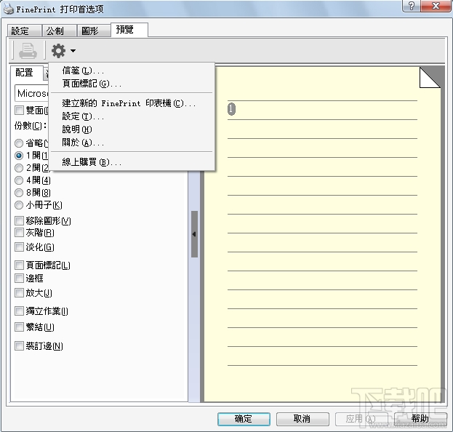Click the printer icon in the toolbar
The width and height of the screenshot is (453, 432).
coord(28,51)
